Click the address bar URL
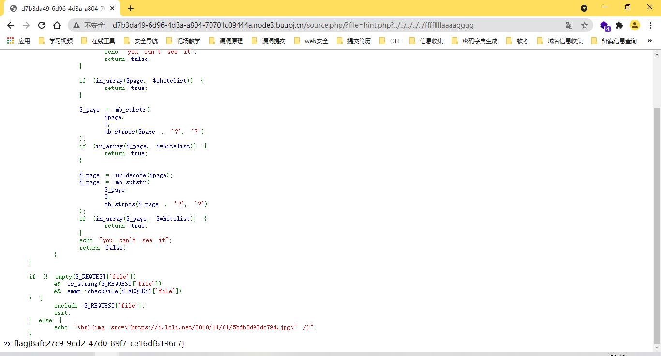 [x=293, y=25]
